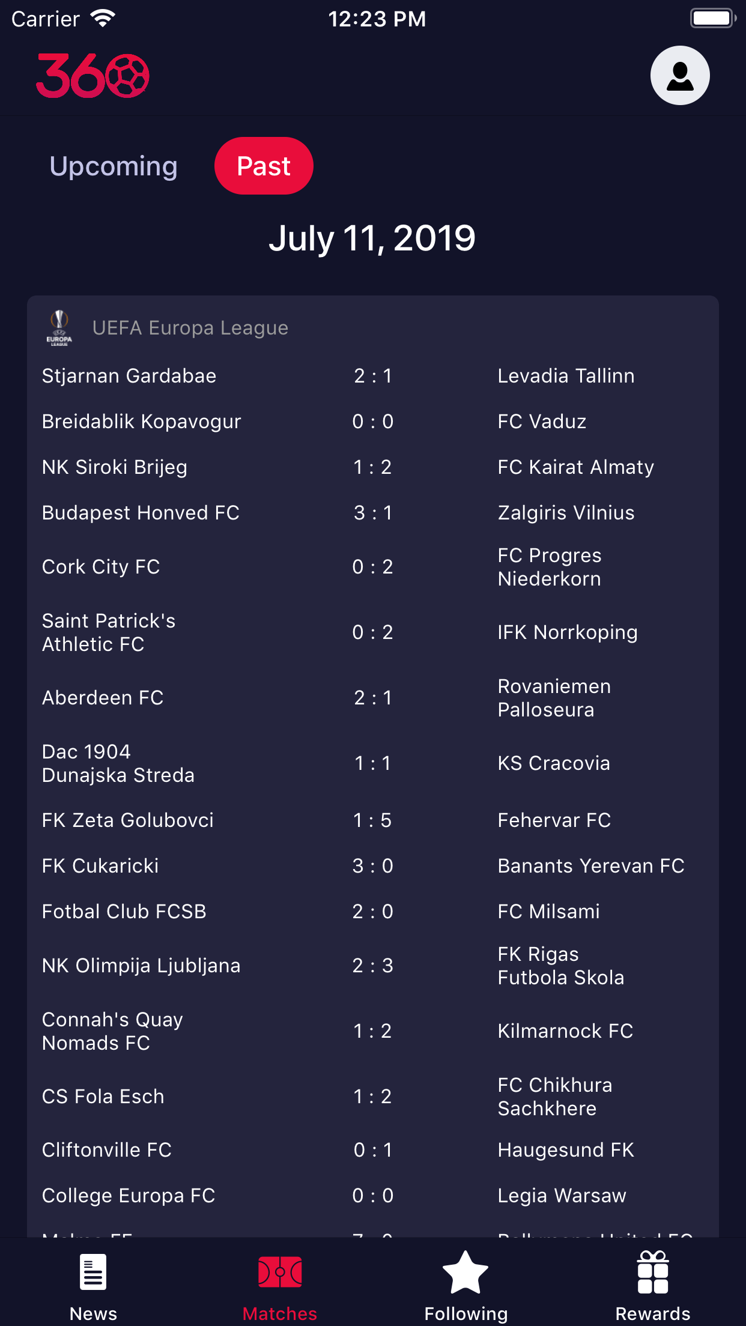Tap the UEFA Europa League logo
746x1326 pixels.
point(59,328)
